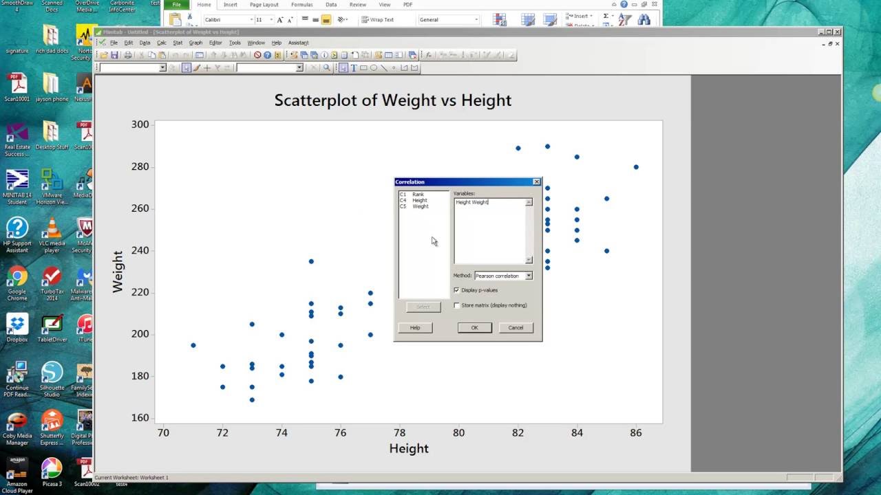Click the Open Project folder icon in Minitab toolbar

[104, 55]
